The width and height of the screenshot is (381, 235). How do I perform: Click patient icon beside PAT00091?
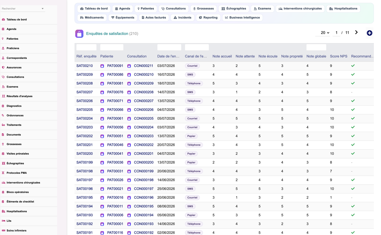(102, 66)
